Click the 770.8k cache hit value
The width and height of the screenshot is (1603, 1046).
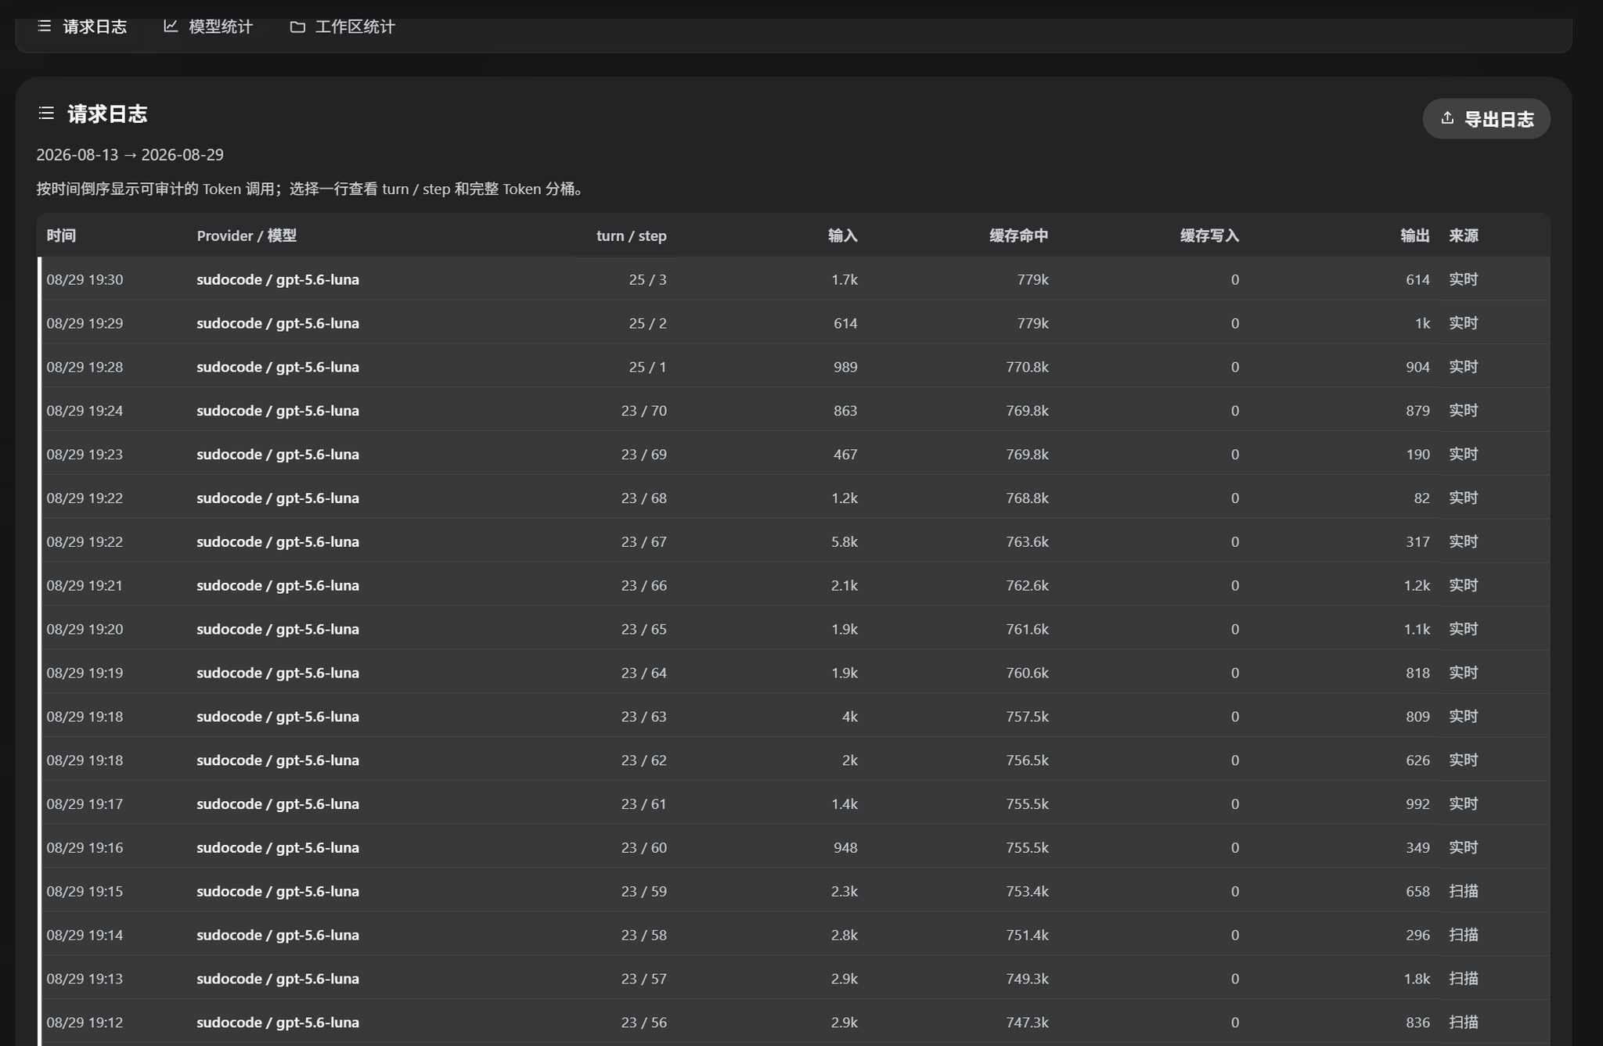click(1027, 367)
